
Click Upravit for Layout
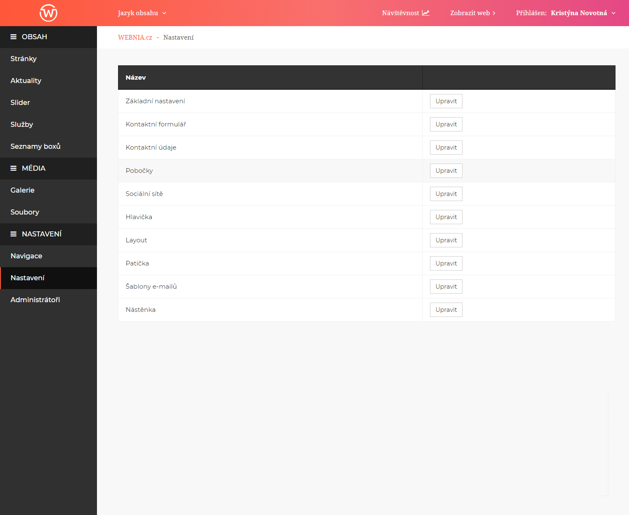[446, 240]
